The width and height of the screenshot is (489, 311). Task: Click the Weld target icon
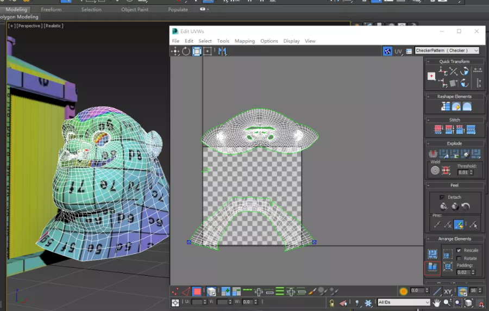[x=435, y=171]
